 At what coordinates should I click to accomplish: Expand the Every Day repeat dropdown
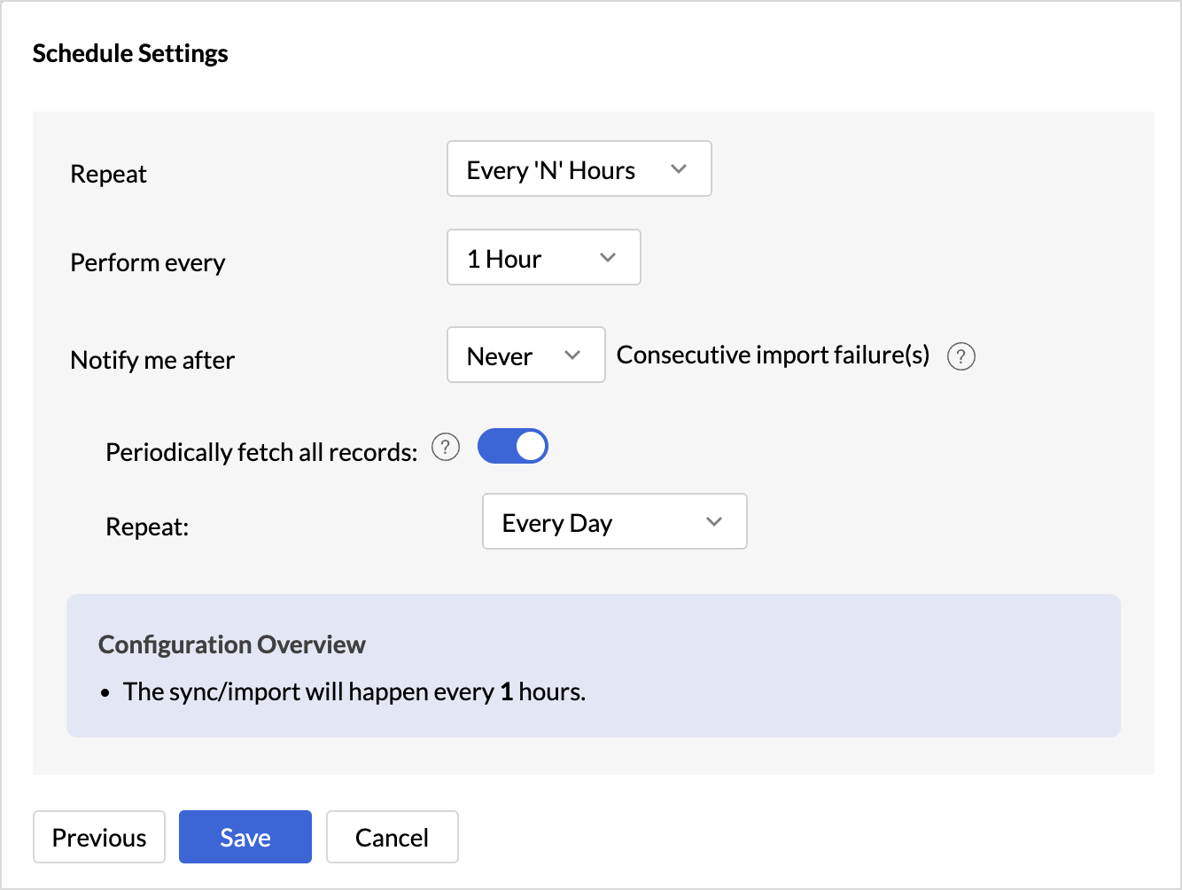pyautogui.click(x=615, y=521)
